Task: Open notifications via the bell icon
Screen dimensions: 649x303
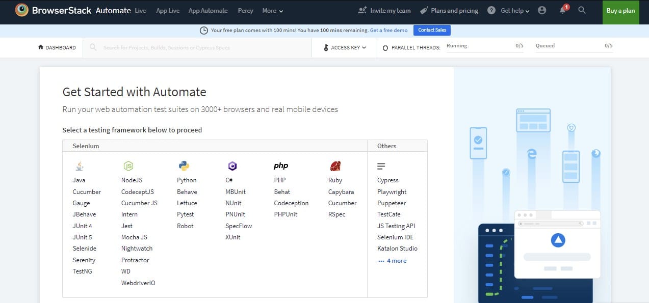Action: click(562, 10)
